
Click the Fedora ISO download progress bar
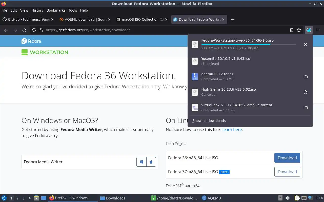pyautogui.click(x=249, y=44)
